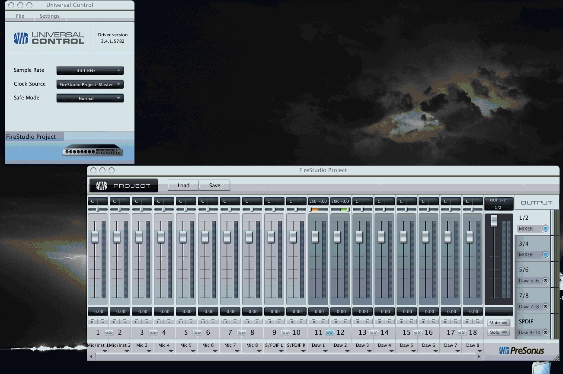Unlink the stereo pair 11 and 12
This screenshot has height=374, width=563.
(x=329, y=332)
